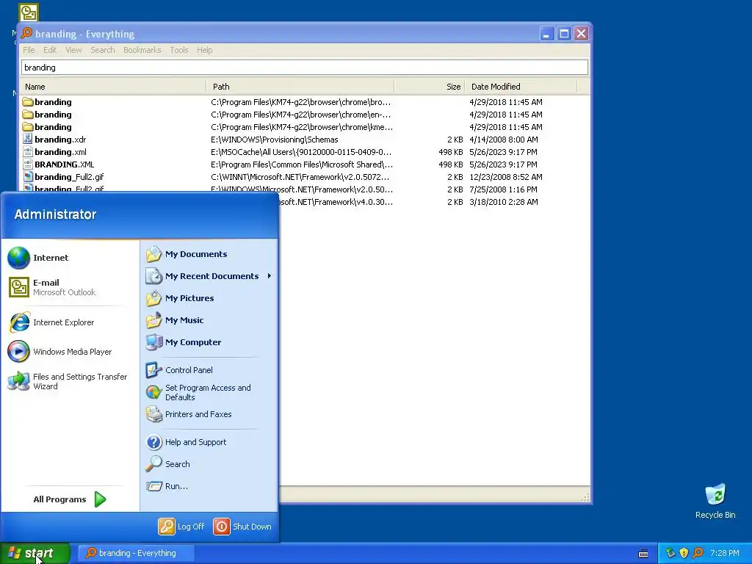This screenshot has height=564, width=752.
Task: Launch Windows Media Player icon
Action: (x=18, y=352)
